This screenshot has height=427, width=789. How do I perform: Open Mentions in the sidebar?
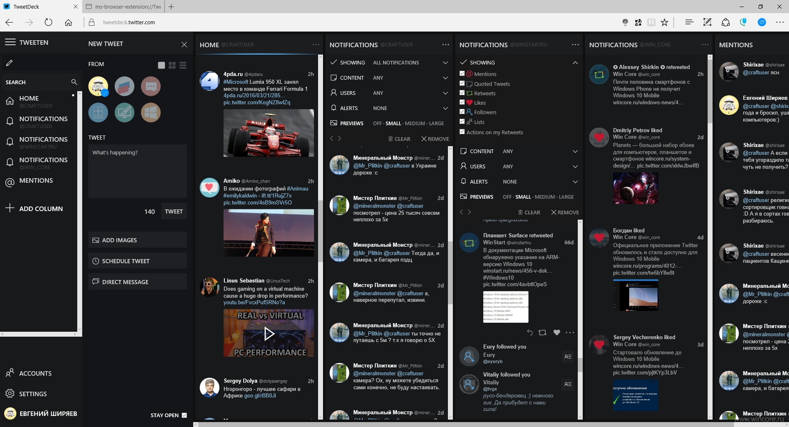[x=39, y=181]
